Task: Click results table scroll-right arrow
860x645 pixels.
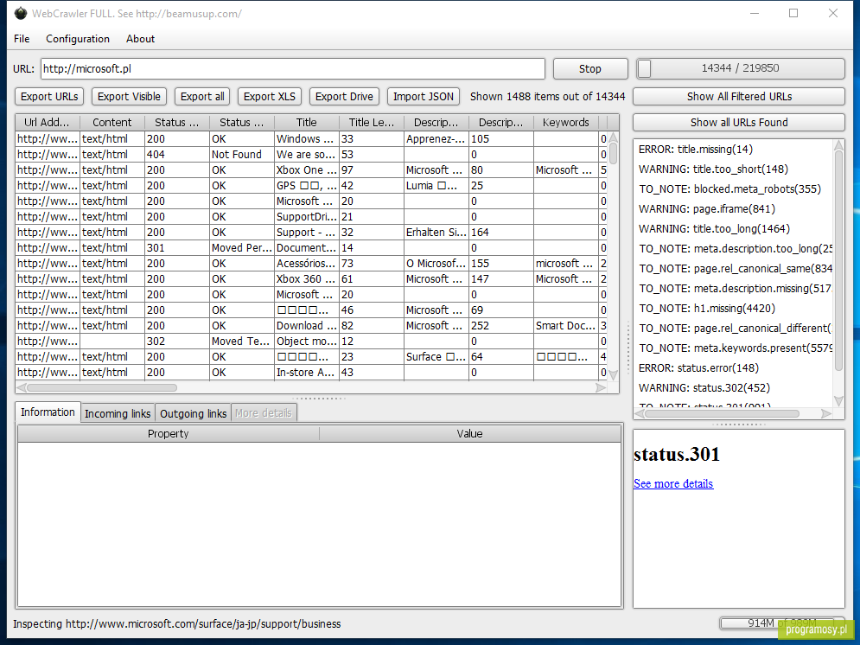Action: pos(601,387)
